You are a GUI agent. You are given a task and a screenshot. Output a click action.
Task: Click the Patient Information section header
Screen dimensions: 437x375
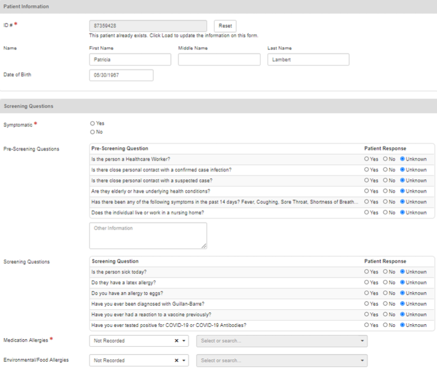[219, 7]
